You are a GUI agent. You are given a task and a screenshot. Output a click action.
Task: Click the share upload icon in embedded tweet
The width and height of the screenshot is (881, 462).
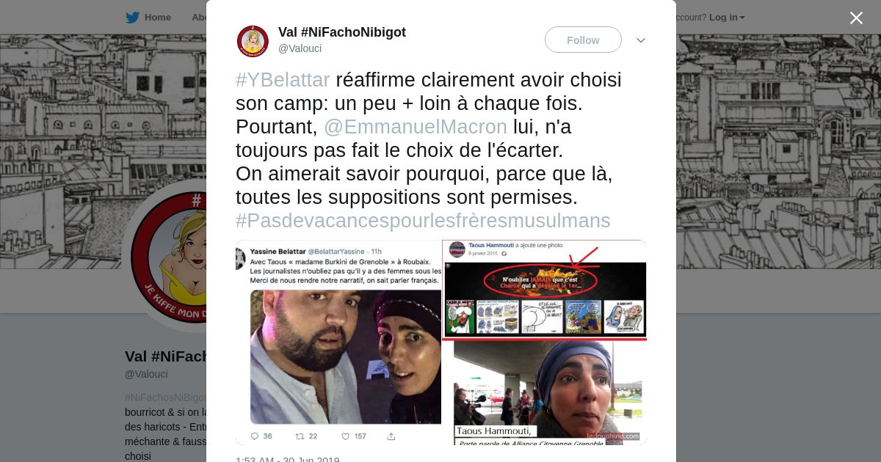click(x=391, y=436)
